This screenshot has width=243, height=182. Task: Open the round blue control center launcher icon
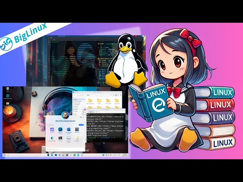tap(60, 129)
